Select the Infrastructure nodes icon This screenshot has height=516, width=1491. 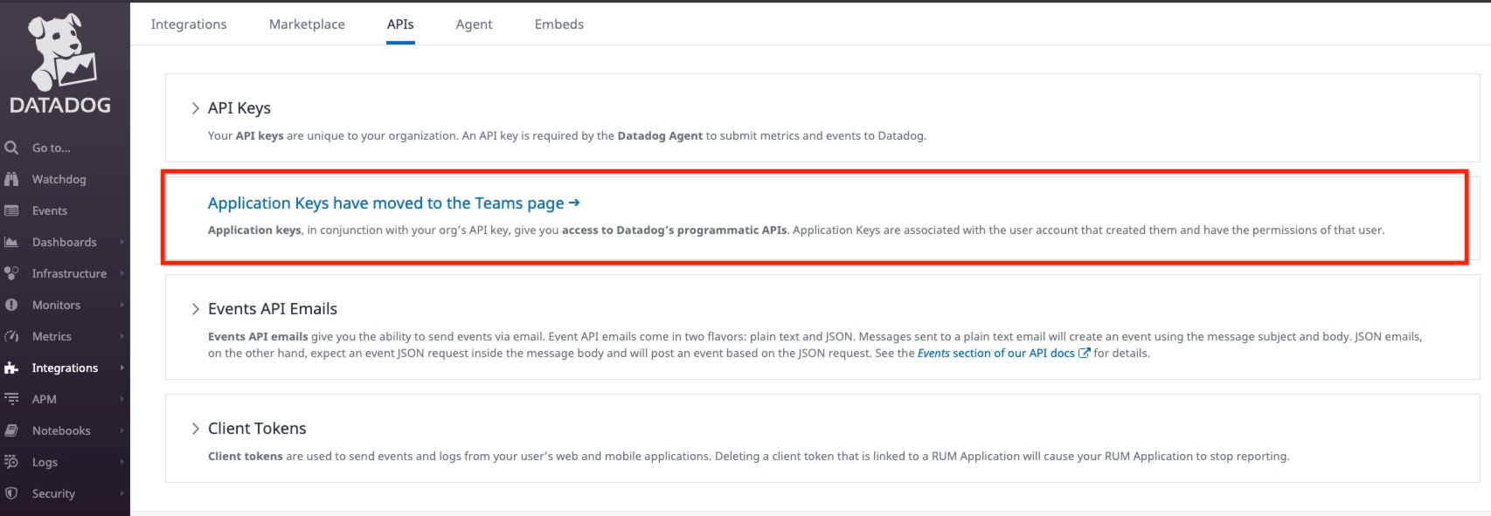(x=11, y=273)
